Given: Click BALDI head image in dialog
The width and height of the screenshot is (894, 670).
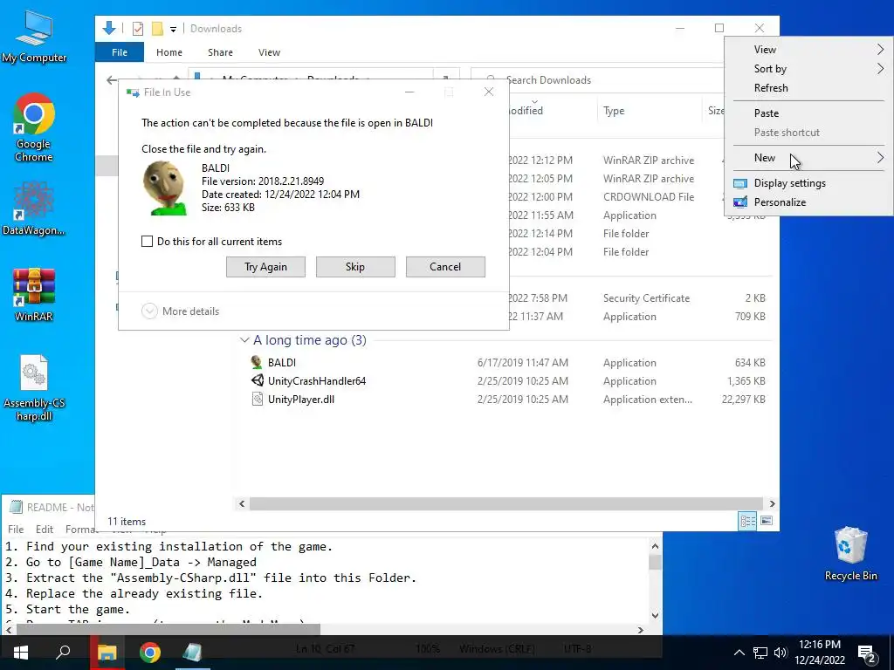Looking at the screenshot, I should click(165, 188).
